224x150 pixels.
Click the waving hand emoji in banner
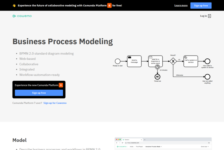pos(14,5)
